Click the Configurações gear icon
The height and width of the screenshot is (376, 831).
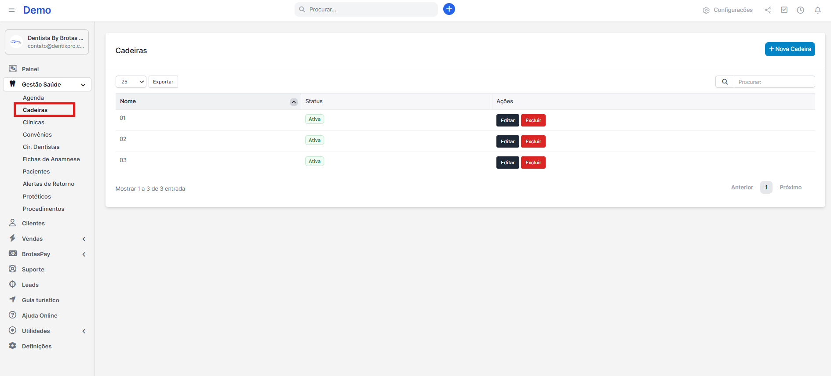tap(706, 10)
